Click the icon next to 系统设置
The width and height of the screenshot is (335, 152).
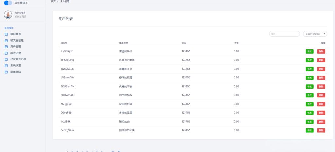pos(6,65)
